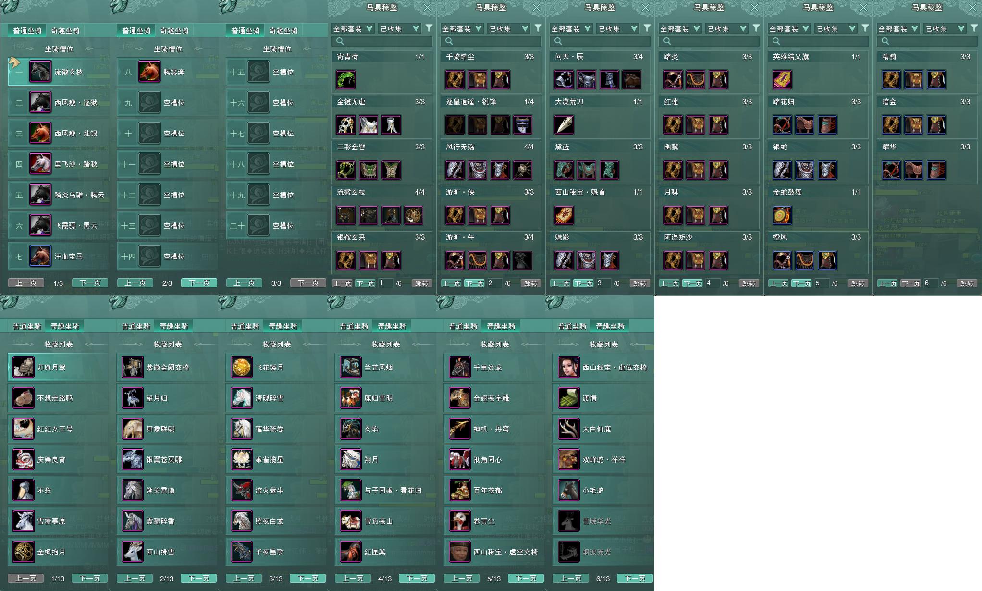Expand 全部套装 dropdown above 问天·辰 set
The width and height of the screenshot is (982, 591).
[571, 29]
